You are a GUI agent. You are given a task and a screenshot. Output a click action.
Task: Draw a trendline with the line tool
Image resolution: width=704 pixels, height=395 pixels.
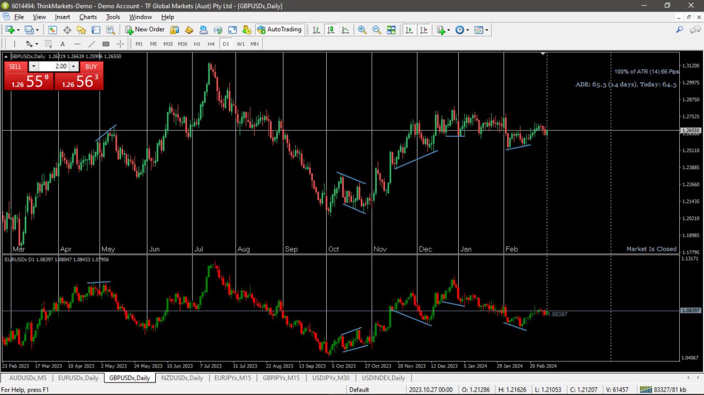pos(92,44)
